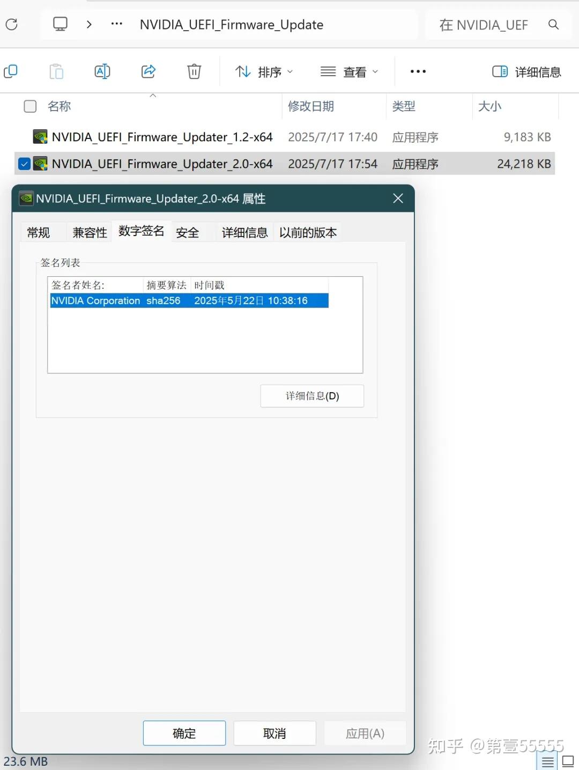Confirm properties with the 确定 button

click(184, 733)
